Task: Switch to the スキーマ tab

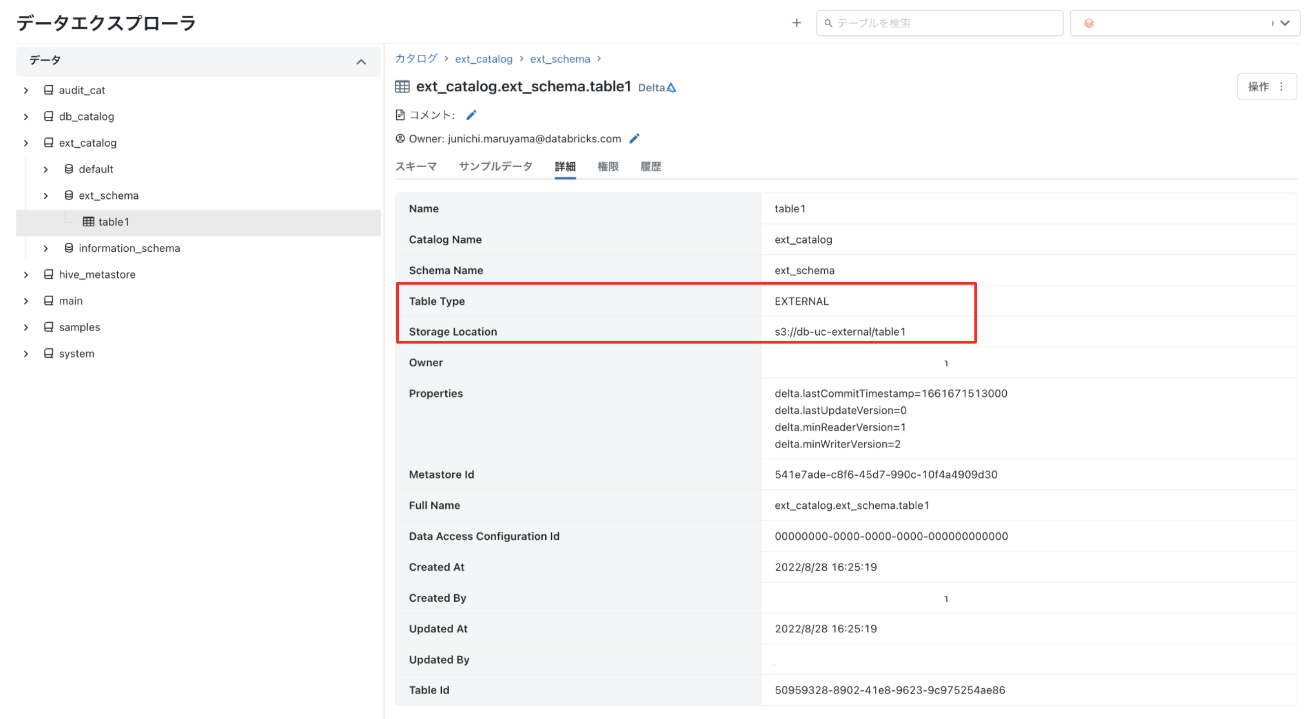Action: pos(416,167)
